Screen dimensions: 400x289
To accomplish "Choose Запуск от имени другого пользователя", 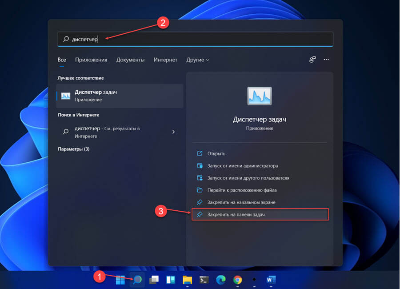I will [x=260, y=178].
